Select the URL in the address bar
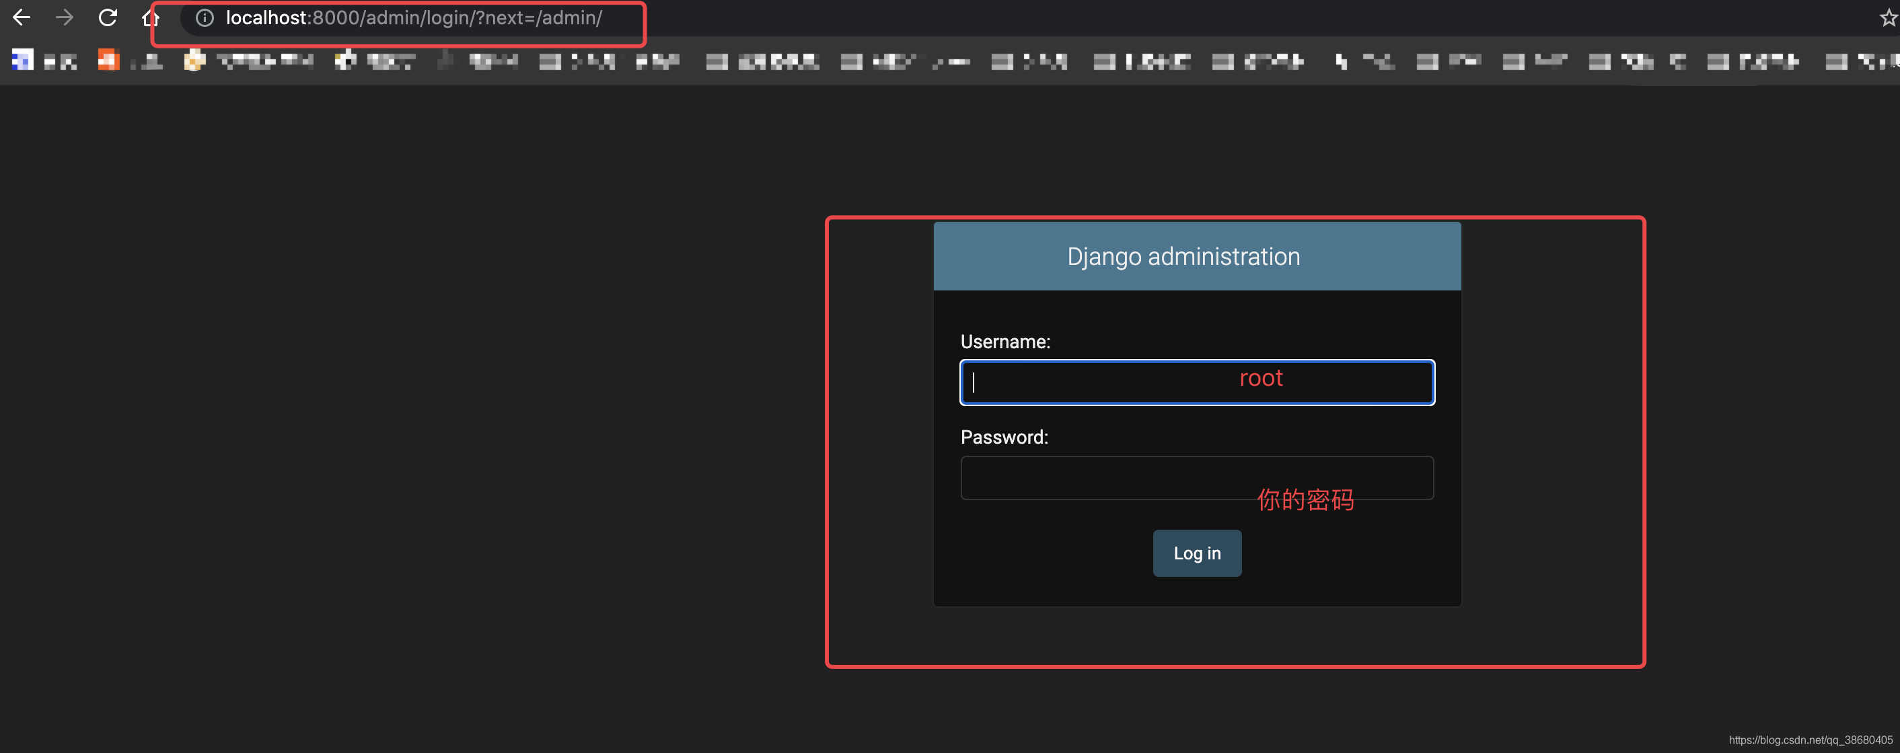Viewport: 1900px width, 753px height. click(413, 17)
